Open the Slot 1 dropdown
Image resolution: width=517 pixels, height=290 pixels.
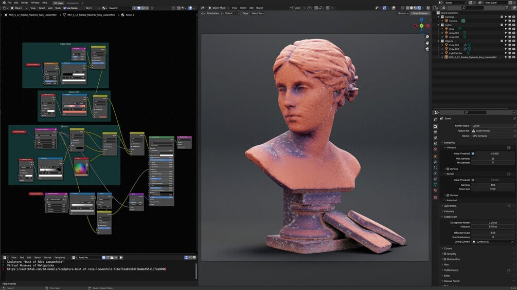click(x=93, y=8)
